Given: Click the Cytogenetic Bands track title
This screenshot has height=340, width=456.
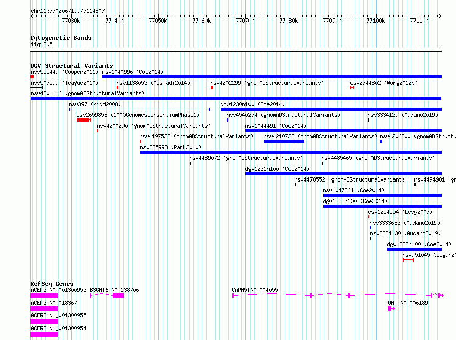Looking at the screenshot, I should tap(61, 38).
